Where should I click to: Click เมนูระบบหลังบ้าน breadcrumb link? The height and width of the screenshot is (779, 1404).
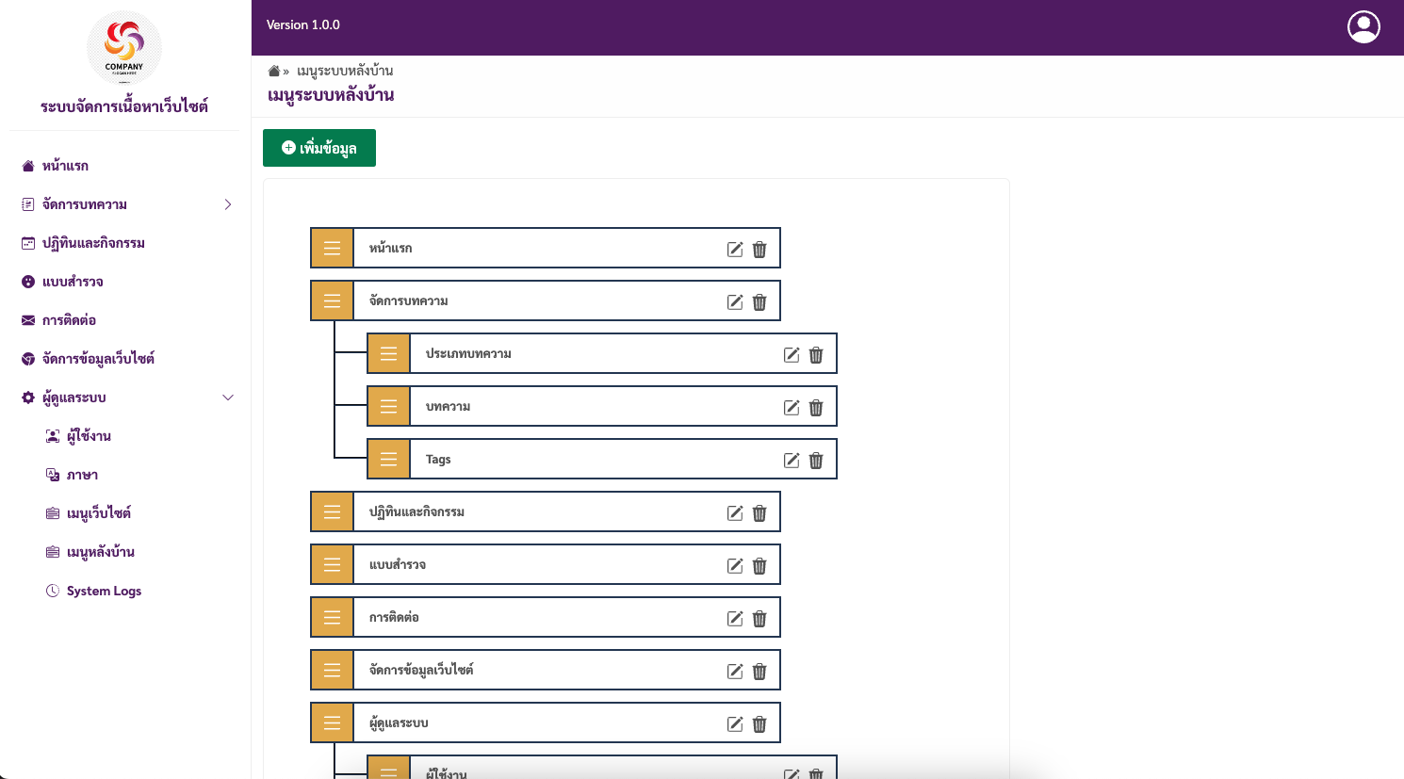point(345,71)
